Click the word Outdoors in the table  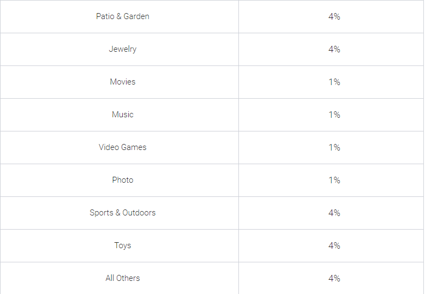[x=139, y=213]
